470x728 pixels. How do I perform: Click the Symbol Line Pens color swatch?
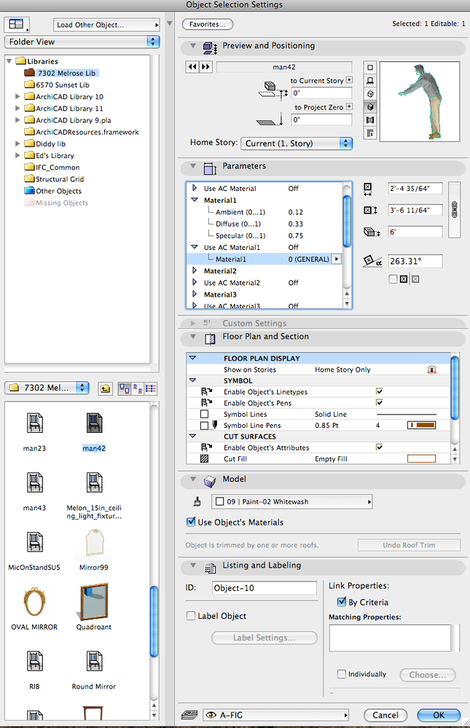click(x=422, y=425)
